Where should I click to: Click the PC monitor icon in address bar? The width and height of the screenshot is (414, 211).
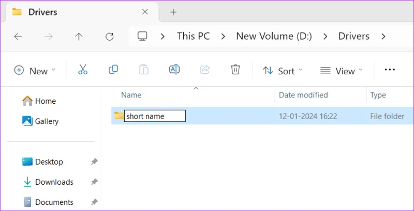(142, 36)
